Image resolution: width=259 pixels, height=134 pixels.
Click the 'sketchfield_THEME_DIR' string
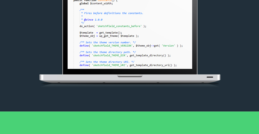(109, 55)
